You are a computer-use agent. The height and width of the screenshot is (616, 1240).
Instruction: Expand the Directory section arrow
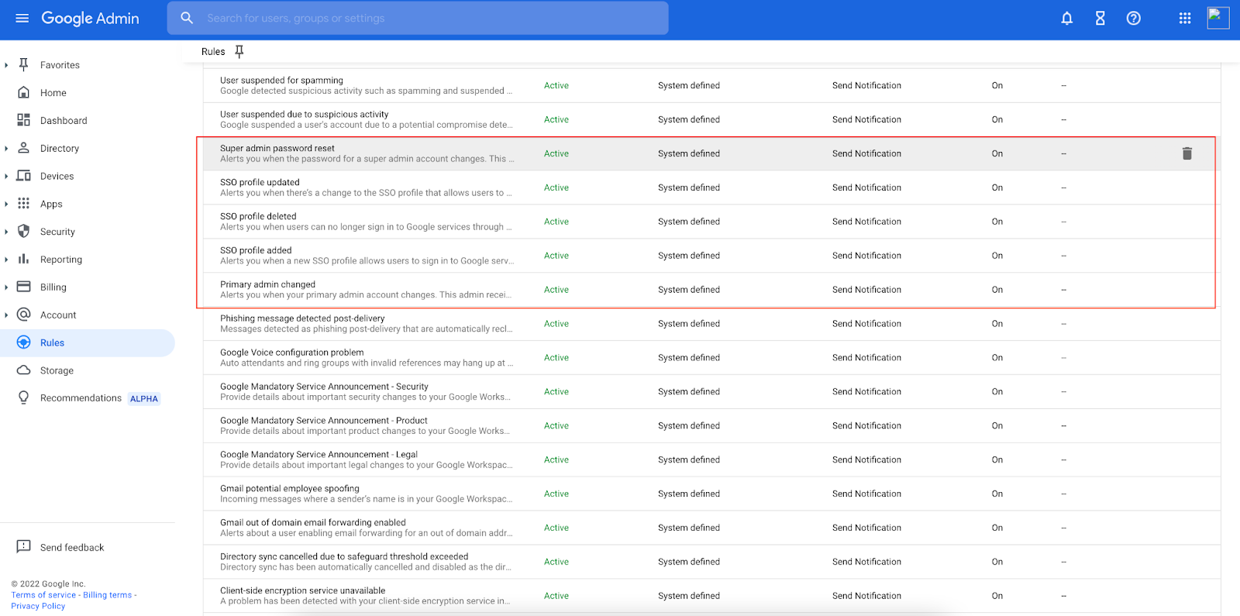point(6,149)
